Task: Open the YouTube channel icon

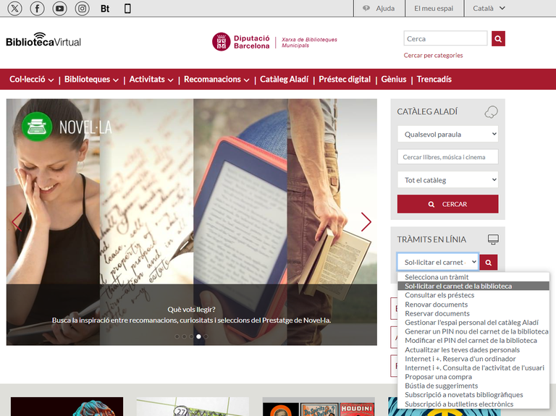Action: [59, 8]
